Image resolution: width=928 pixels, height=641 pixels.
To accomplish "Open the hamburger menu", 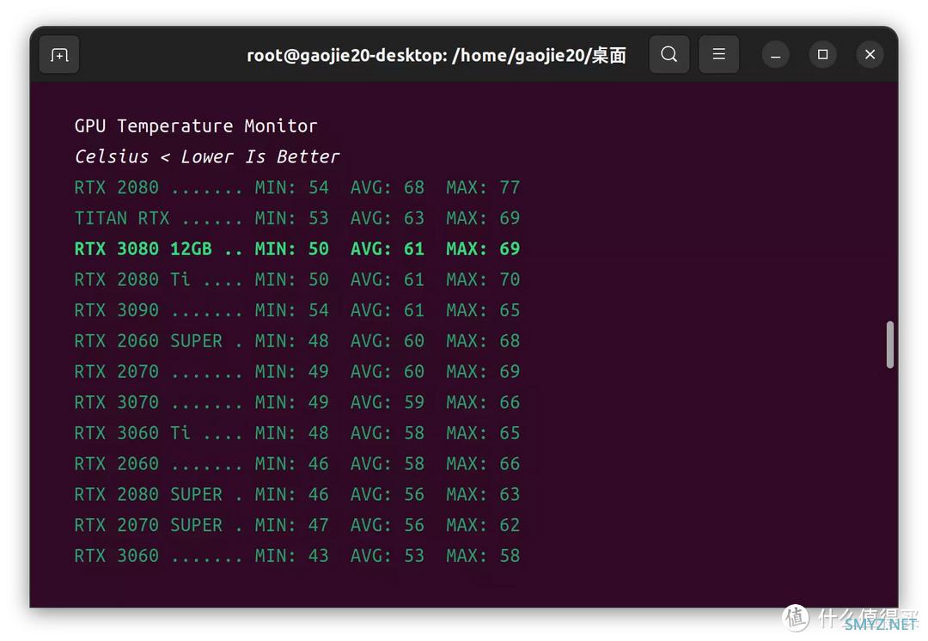I will point(718,54).
